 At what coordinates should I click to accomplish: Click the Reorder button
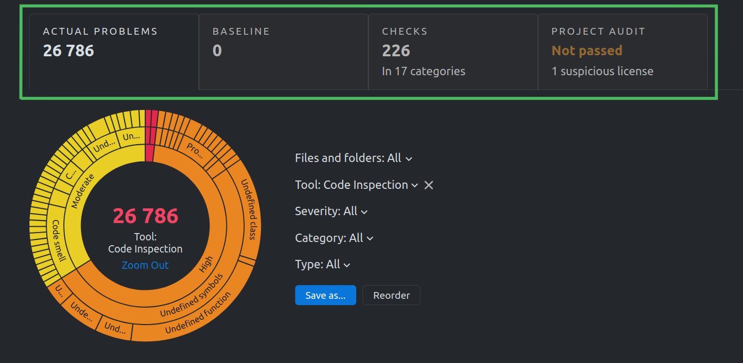coord(391,295)
